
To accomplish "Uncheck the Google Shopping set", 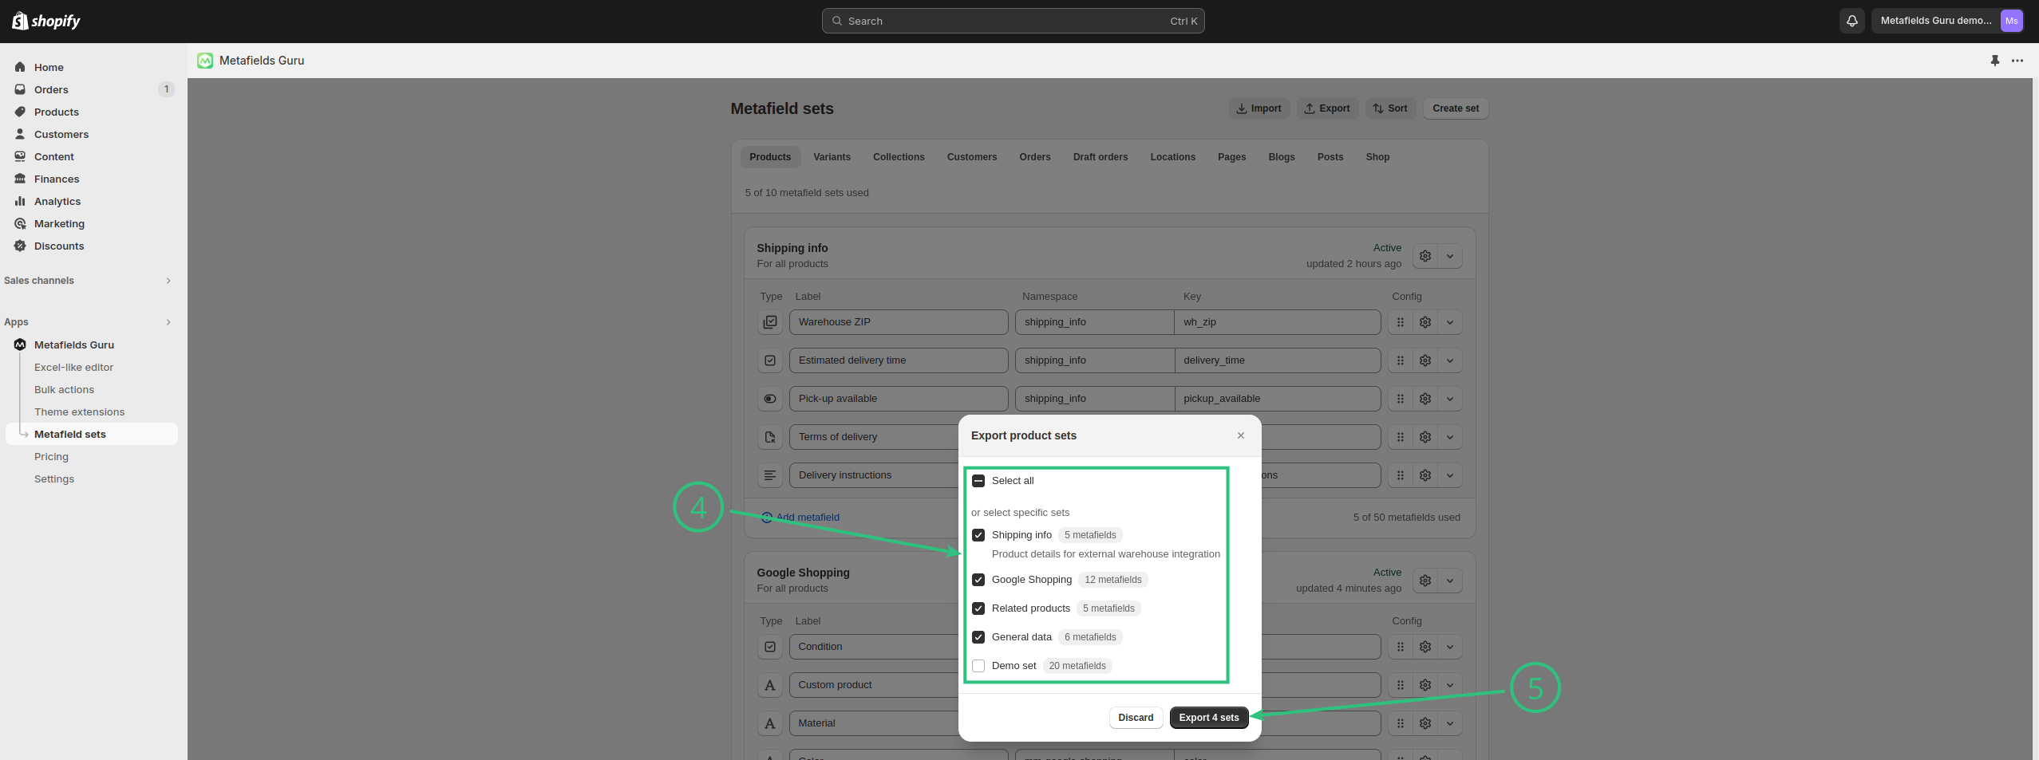I will click(978, 580).
